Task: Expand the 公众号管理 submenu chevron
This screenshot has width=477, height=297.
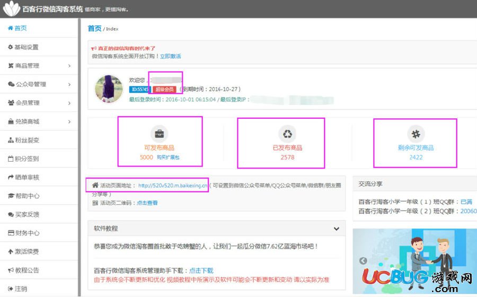Action: click(x=69, y=84)
